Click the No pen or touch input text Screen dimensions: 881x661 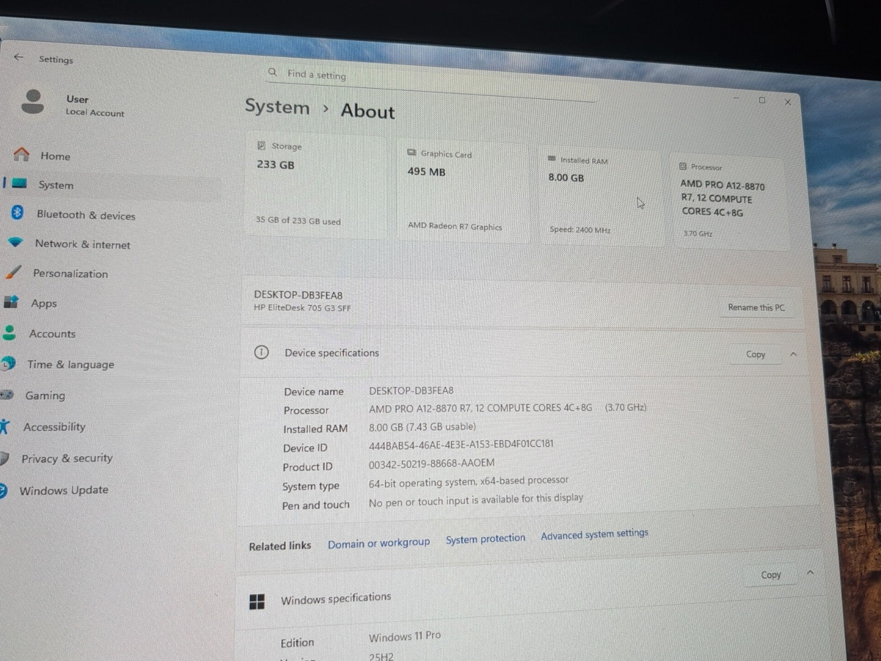(476, 500)
